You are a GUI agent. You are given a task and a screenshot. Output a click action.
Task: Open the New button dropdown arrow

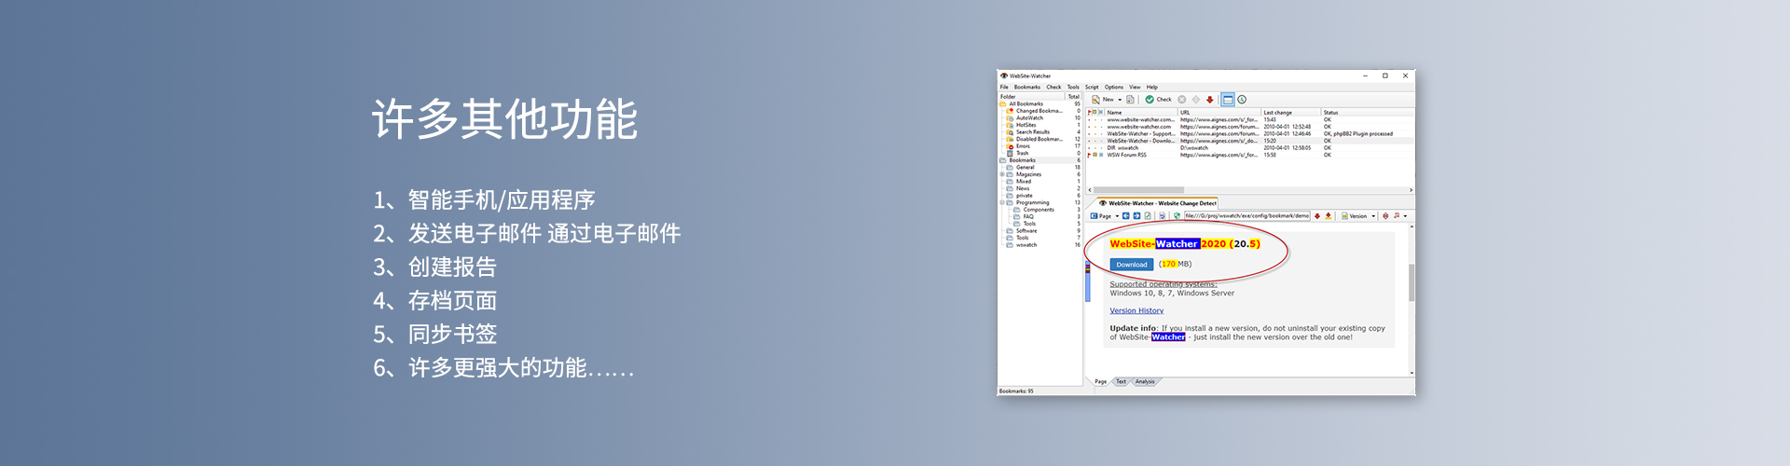pos(1120,100)
